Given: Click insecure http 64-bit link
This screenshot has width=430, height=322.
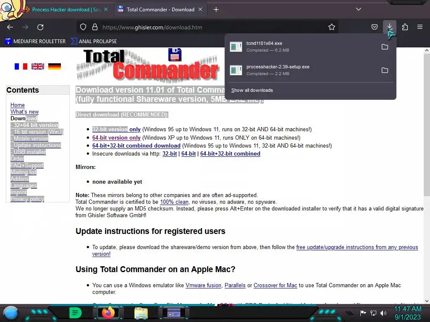Looking at the screenshot, I should pyautogui.click(x=189, y=153).
